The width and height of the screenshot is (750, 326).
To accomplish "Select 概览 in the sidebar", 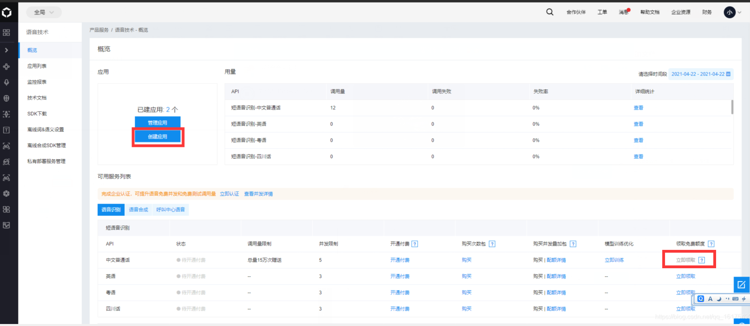I will pyautogui.click(x=50, y=50).
